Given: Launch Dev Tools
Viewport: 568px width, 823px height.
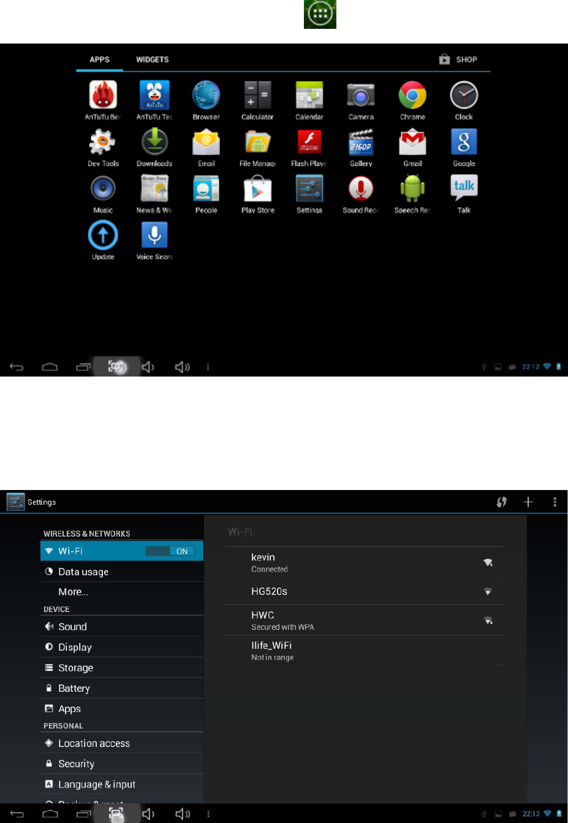Looking at the screenshot, I should 103,147.
